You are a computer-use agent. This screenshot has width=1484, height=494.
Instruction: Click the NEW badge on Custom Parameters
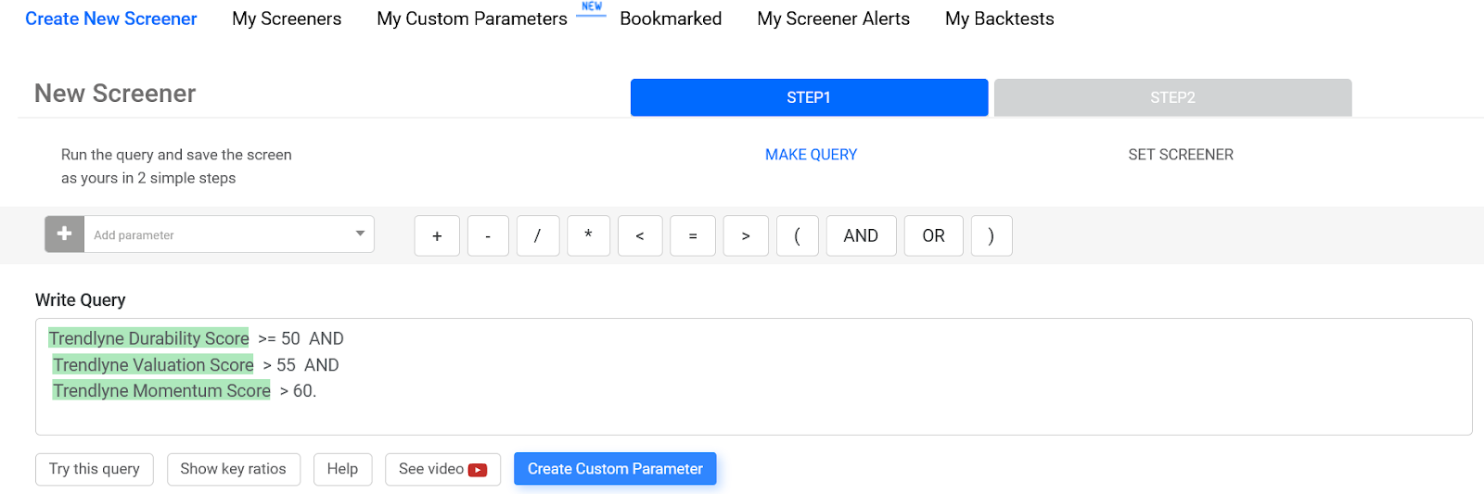(592, 6)
